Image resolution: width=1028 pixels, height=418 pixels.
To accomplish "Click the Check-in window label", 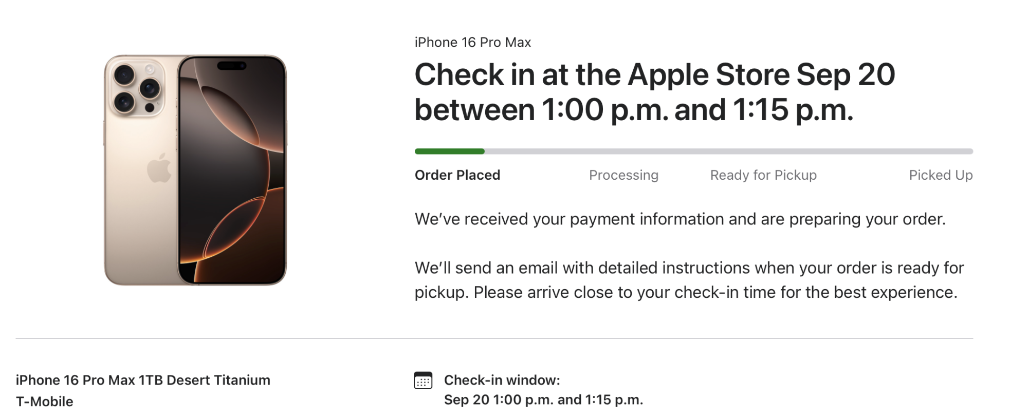I will (x=502, y=380).
